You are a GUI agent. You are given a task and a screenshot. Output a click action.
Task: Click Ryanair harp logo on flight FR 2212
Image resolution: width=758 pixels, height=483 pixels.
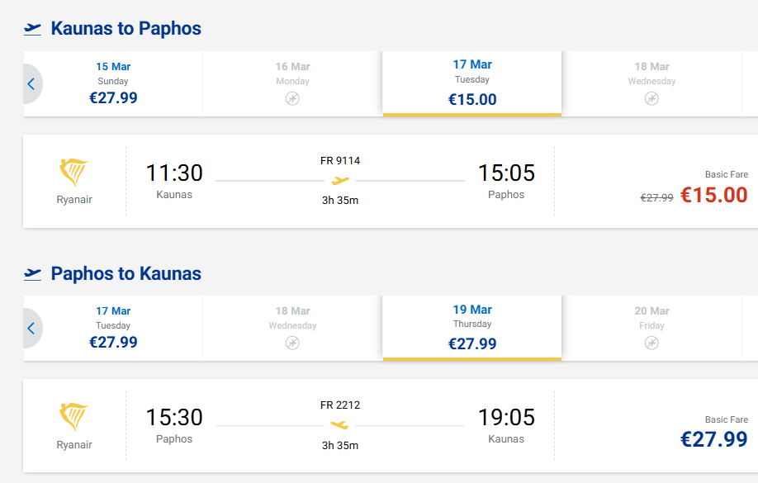pos(74,417)
